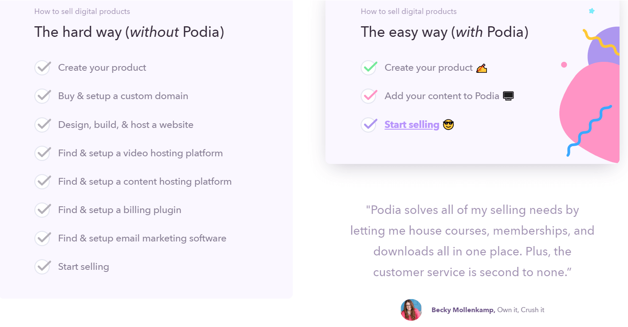The height and width of the screenshot is (327, 628).
Task: Click gray checkmark for Design, build, & host a website
Action: [x=42, y=125]
